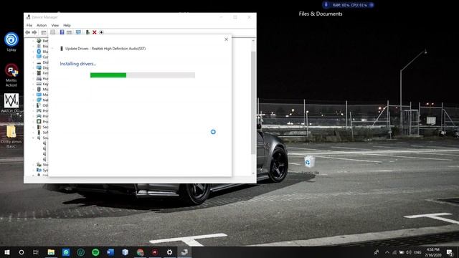Open the teal circular app on taskbar
Image resolution: width=459 pixels, height=258 pixels.
click(x=81, y=252)
